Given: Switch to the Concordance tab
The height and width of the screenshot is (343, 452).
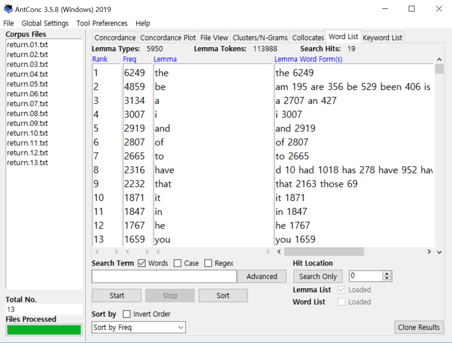Looking at the screenshot, I should [x=115, y=38].
